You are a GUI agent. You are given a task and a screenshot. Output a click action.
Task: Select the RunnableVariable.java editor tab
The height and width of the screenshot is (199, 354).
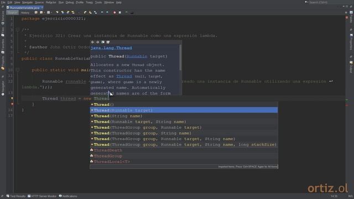(x=24, y=8)
